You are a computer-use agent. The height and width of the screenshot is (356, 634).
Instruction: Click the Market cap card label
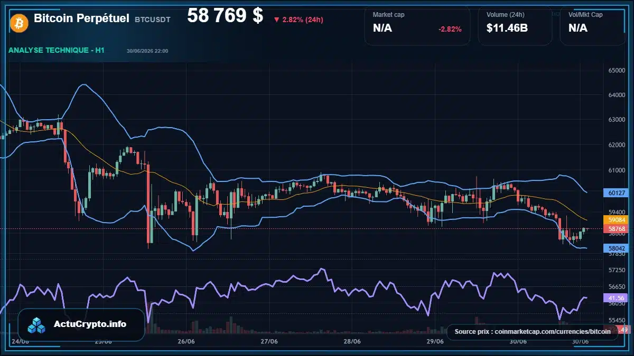click(388, 15)
